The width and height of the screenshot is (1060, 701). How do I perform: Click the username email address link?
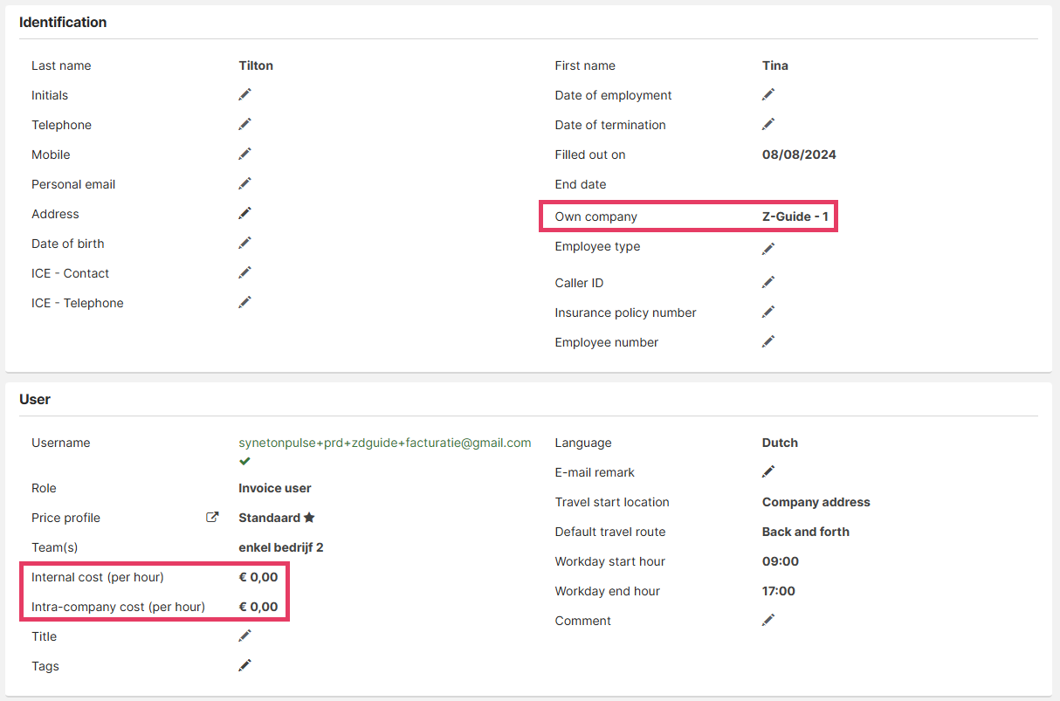click(384, 443)
